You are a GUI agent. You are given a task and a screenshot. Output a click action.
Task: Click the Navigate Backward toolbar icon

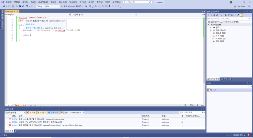(x=4, y=6)
